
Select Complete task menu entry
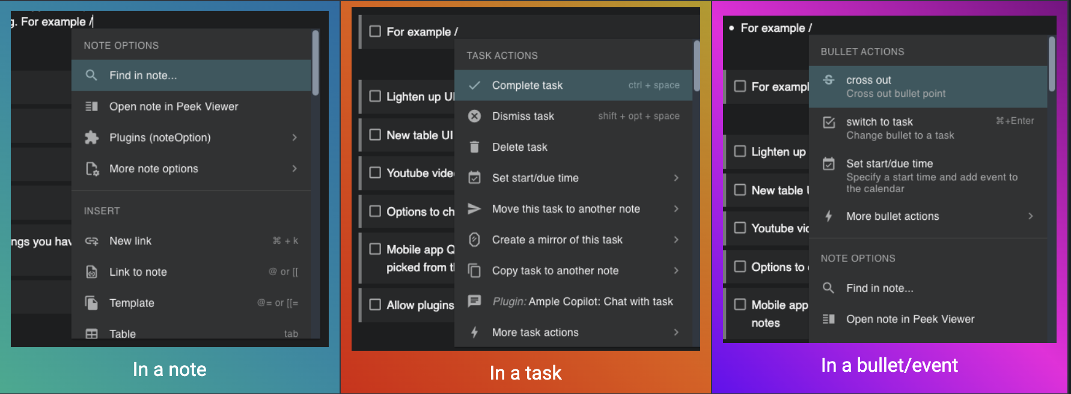coord(527,85)
